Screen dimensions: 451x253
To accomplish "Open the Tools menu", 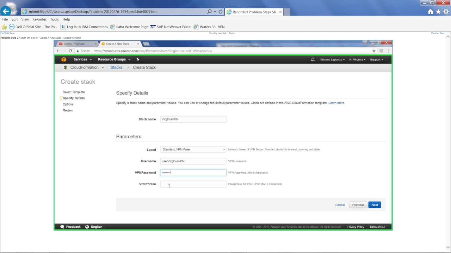I will pos(54,19).
